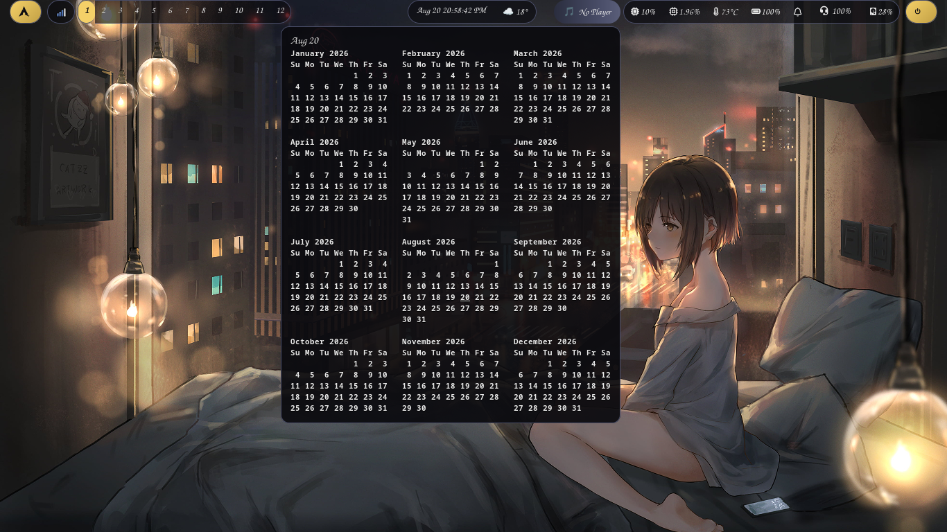This screenshot has height=532, width=947.
Task: Click the December 2026 month title
Action: 545,342
